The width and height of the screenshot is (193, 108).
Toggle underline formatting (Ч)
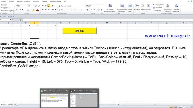click(x=23, y=10)
